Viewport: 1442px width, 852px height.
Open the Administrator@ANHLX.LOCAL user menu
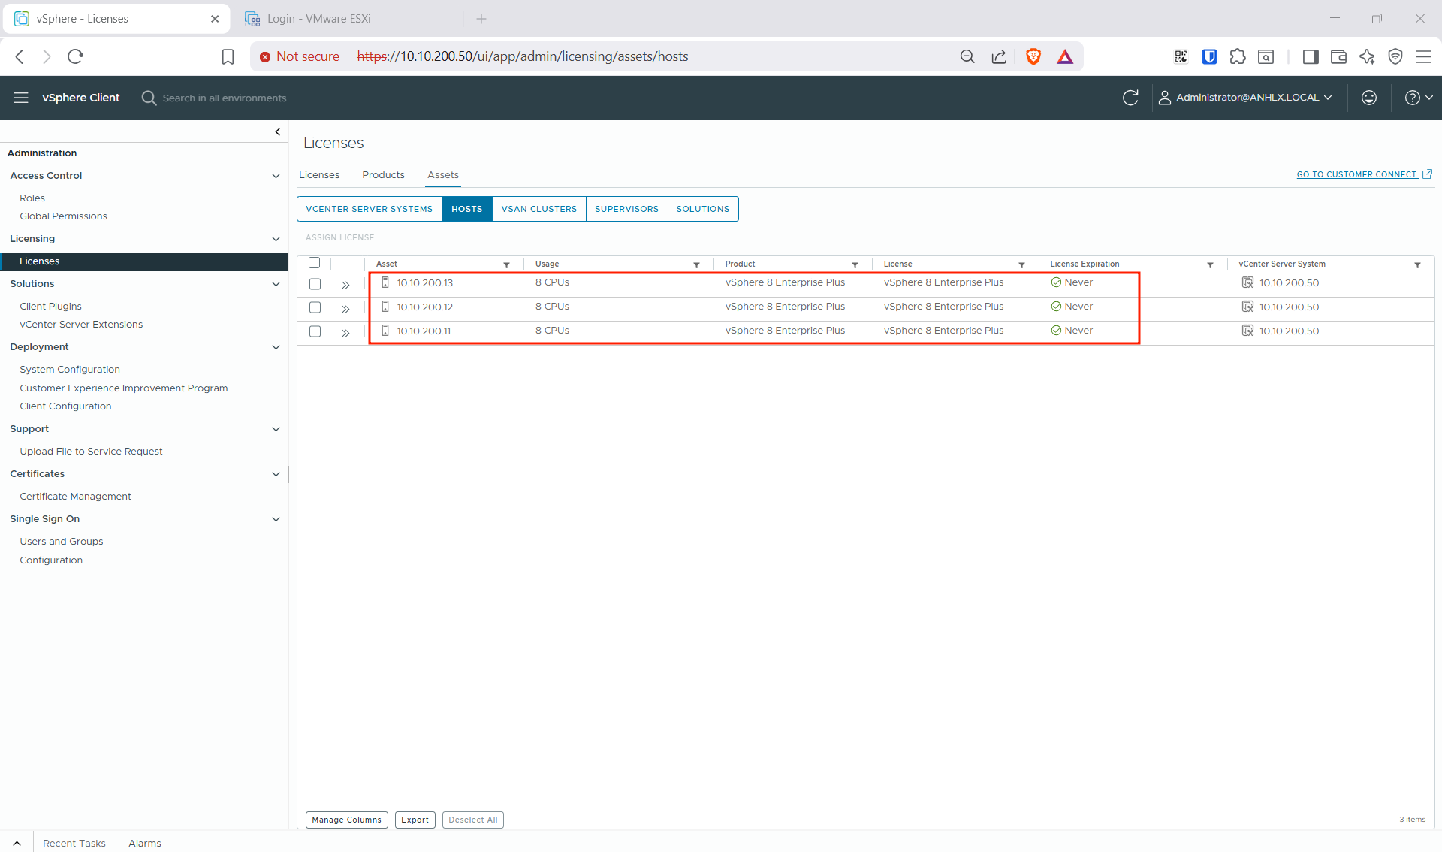coord(1246,98)
